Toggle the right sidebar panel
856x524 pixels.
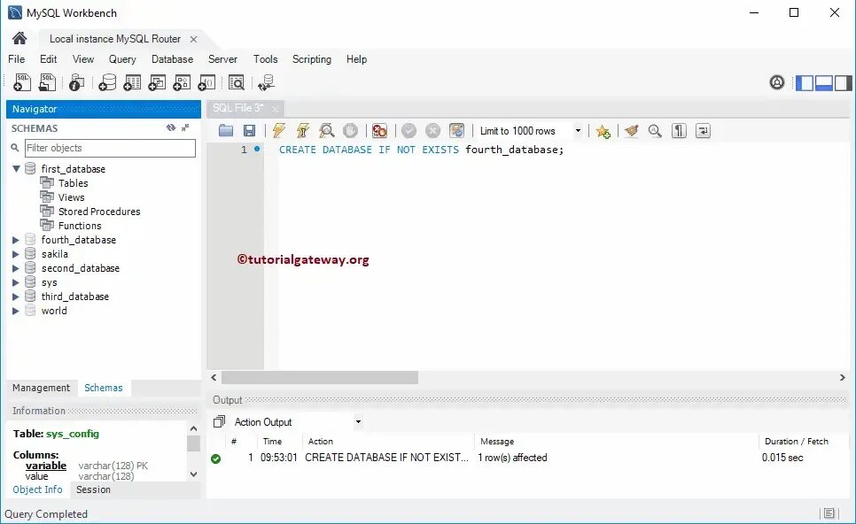click(843, 83)
